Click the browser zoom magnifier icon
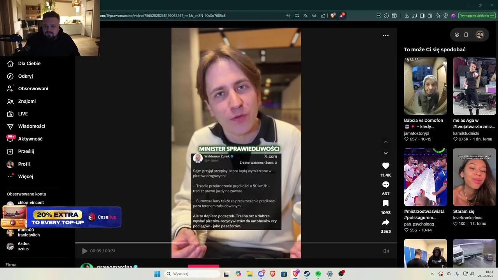 [x=314, y=16]
